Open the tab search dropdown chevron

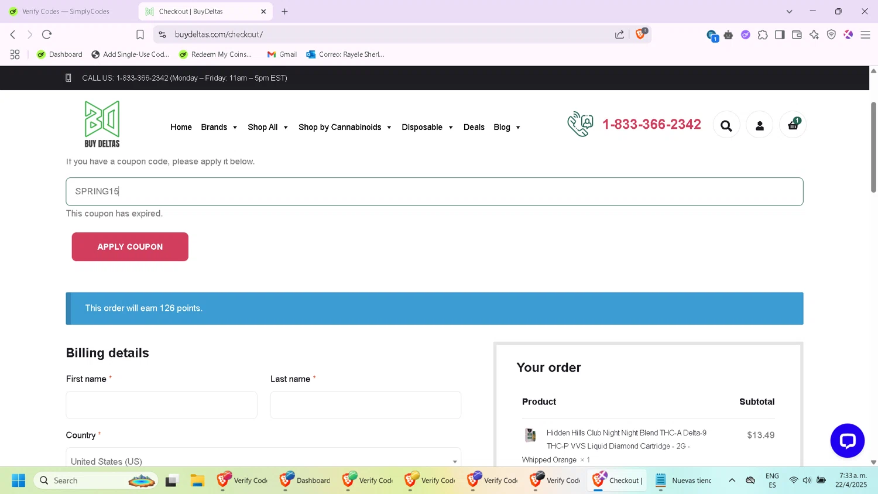click(x=789, y=11)
